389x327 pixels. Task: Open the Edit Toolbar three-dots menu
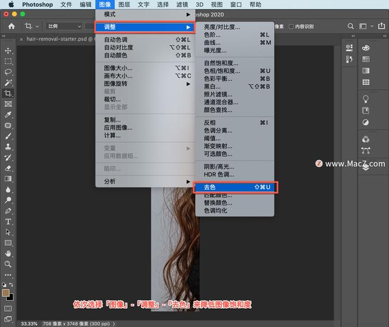[8, 275]
